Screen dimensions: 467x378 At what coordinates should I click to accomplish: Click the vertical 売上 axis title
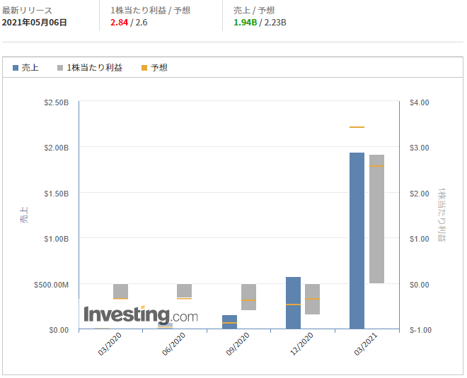point(24,215)
